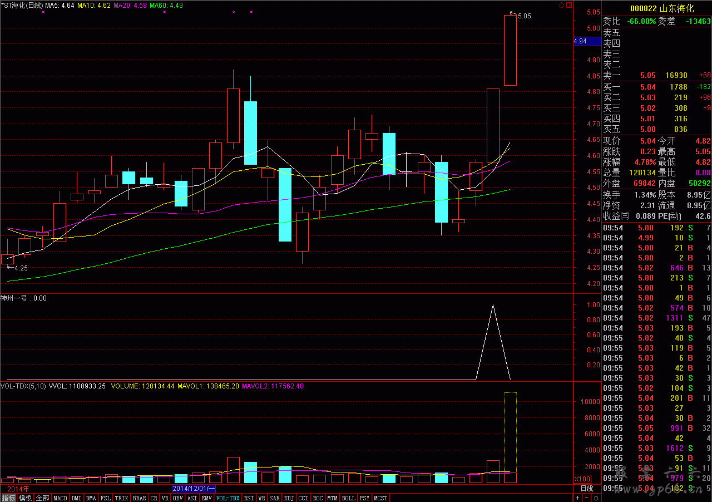This screenshot has height=502, width=712.
Task: Click the X100 volume scale box
Action: point(581,479)
